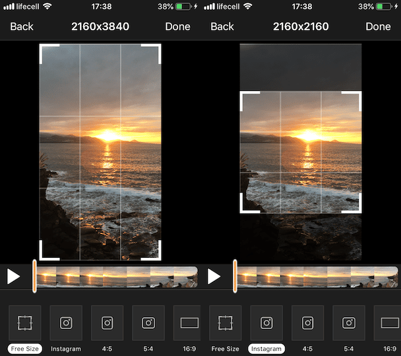Click the 2160x3840 resolution title
Screen dimensions: 401x356
pyautogui.click(x=100, y=26)
